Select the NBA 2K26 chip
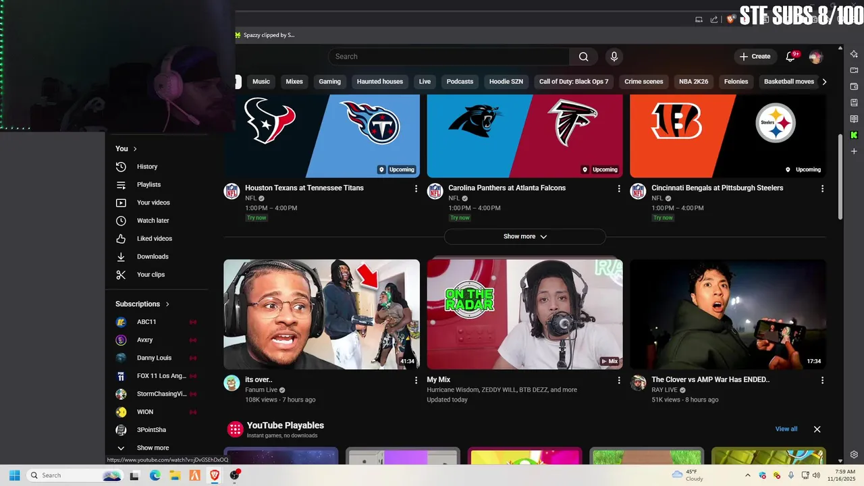Viewport: 864px width, 486px height. 694,82
